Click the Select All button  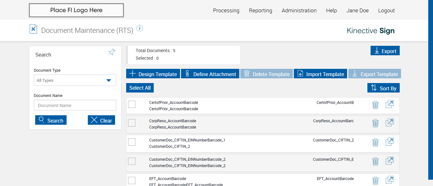[140, 88]
